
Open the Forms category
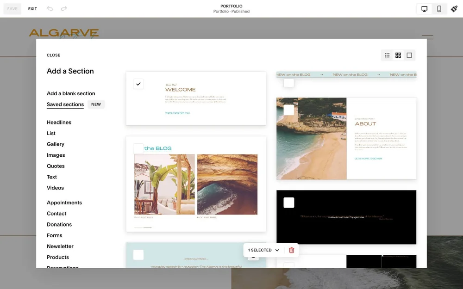(54, 235)
